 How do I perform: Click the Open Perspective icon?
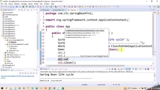(154, 7)
